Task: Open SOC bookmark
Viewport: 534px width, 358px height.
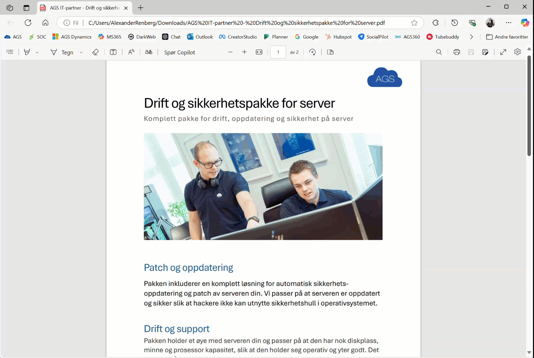Action: (38, 37)
